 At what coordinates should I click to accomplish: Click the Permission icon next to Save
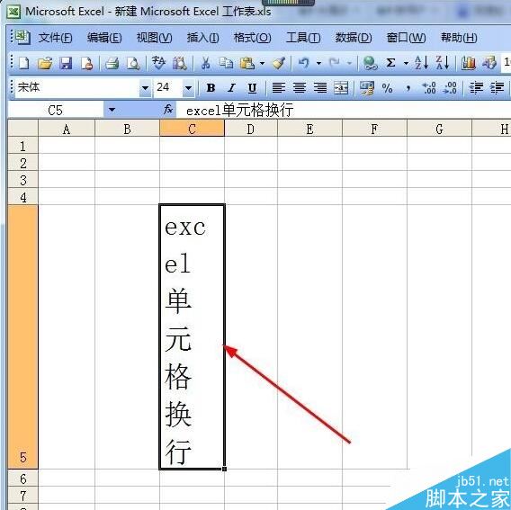pos(87,63)
